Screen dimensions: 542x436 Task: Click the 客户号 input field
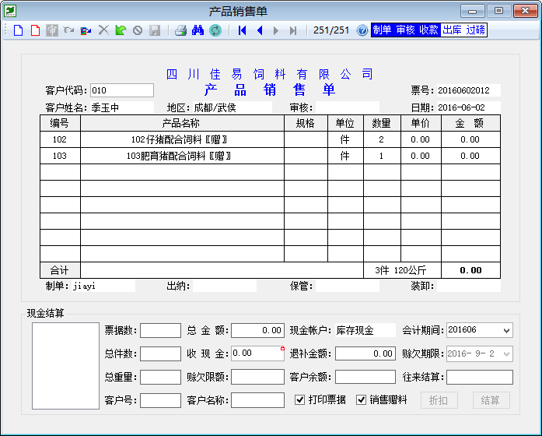point(160,401)
